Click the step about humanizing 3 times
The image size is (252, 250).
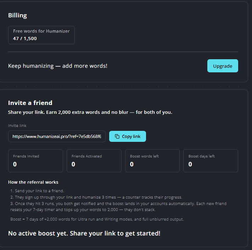click(x=96, y=197)
